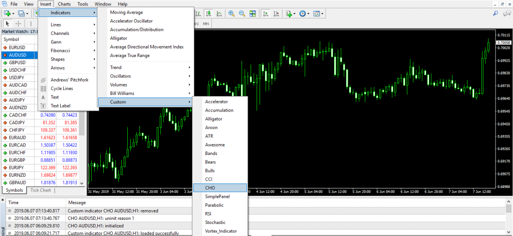Open the chat speech bubbles icon

pos(507,13)
